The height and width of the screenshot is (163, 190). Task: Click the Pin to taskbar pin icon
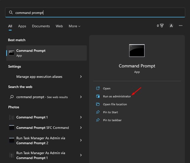(98, 120)
